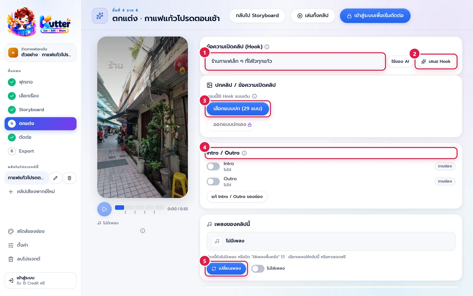
Task: Toggle the Outro switch
Action: pos(213,182)
